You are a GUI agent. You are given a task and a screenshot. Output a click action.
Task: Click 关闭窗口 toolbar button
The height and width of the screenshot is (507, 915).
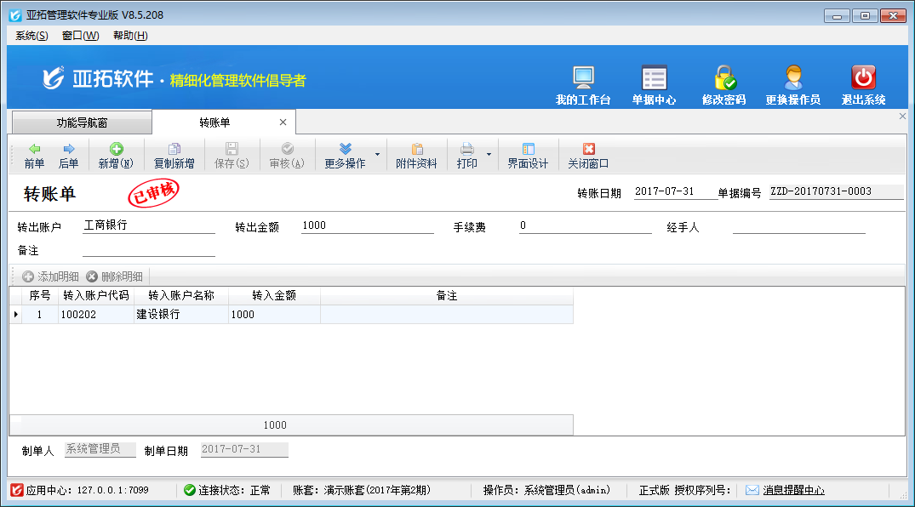click(x=588, y=156)
